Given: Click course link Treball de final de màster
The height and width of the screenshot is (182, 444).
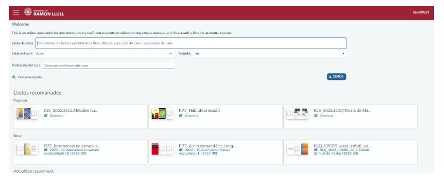Looking at the screenshot, I should 342,151.
